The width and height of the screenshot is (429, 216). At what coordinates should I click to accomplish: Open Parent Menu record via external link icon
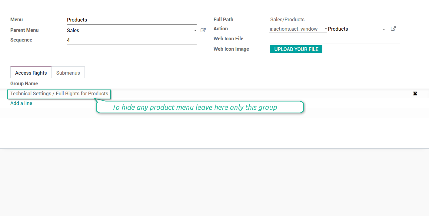(203, 30)
